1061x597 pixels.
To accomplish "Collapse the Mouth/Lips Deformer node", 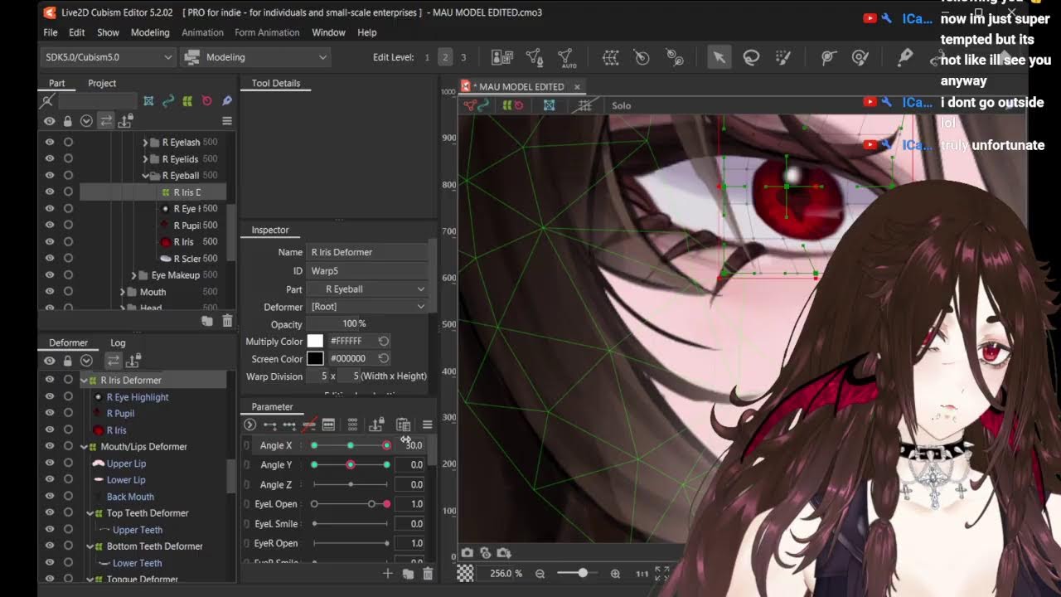I will 84,446.
